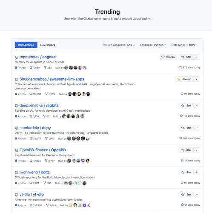Screen dimensions: 212x213
Task: View awesome-llm-apps forks 3,829
Action: point(50,94)
